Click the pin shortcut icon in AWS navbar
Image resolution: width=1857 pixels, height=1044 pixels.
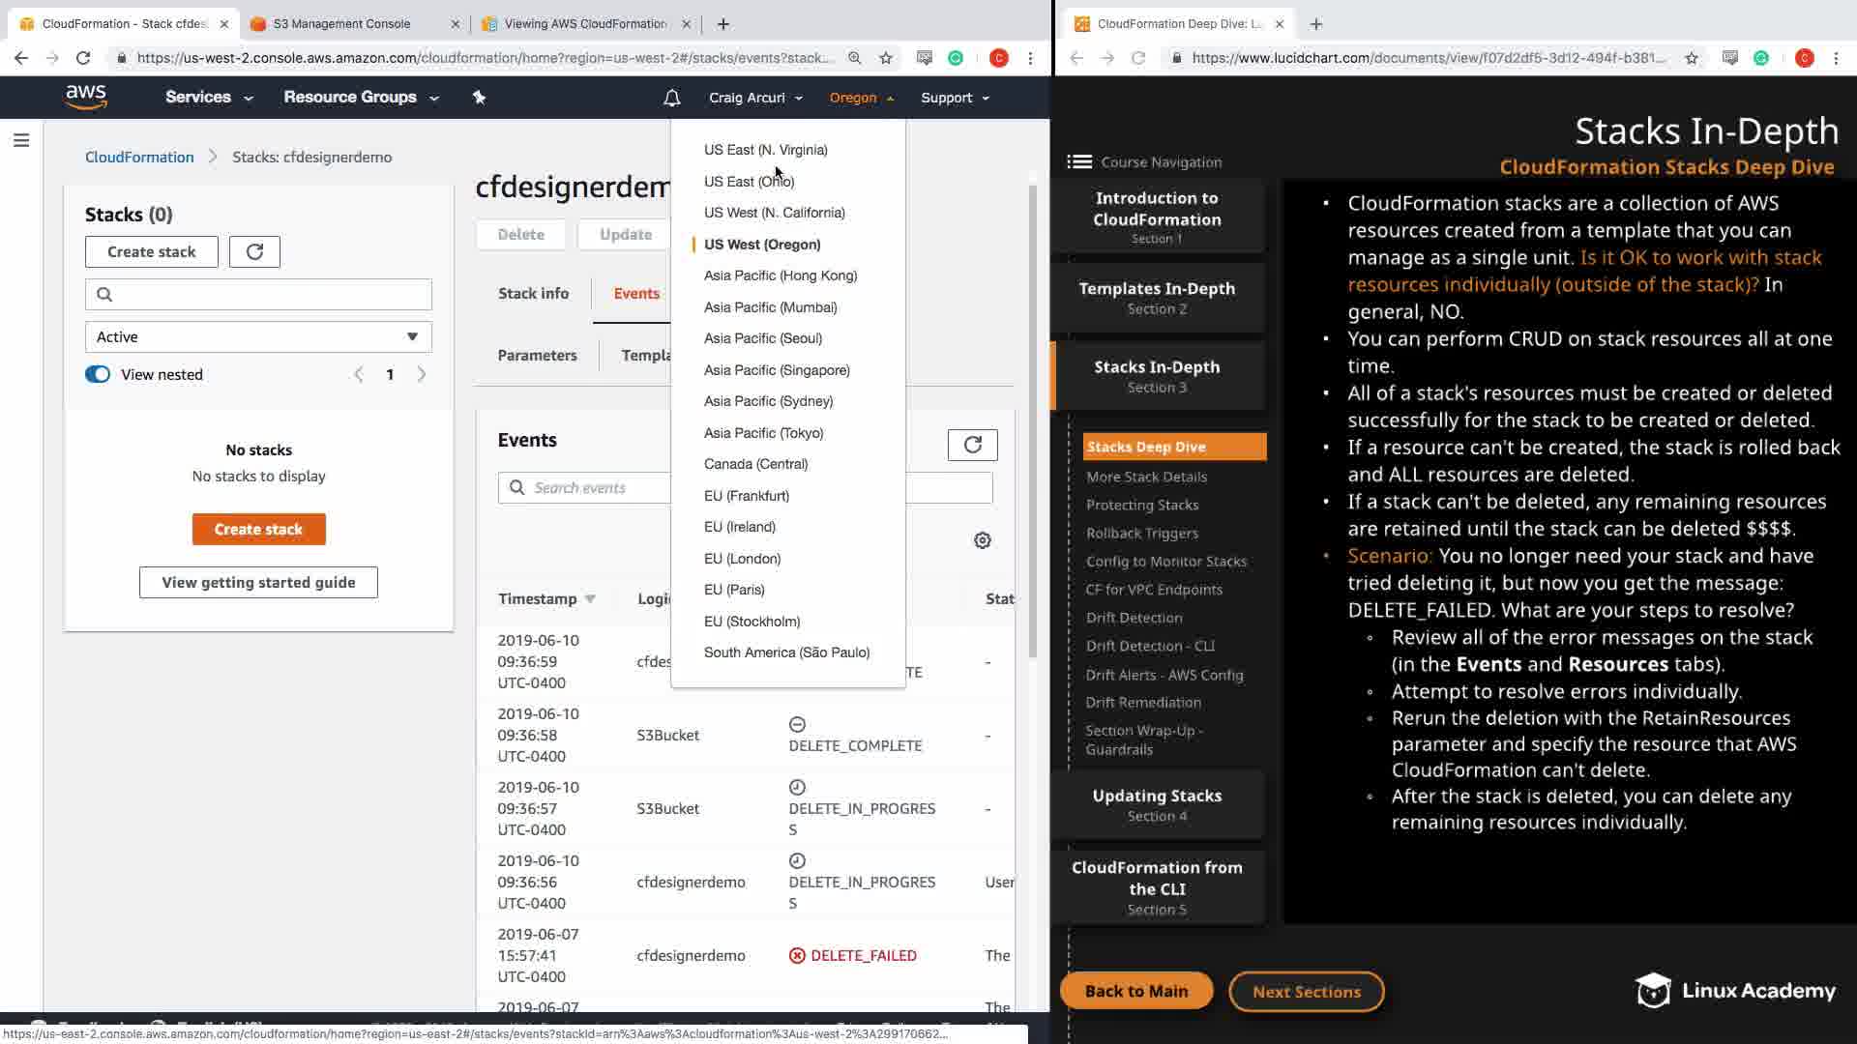(479, 98)
